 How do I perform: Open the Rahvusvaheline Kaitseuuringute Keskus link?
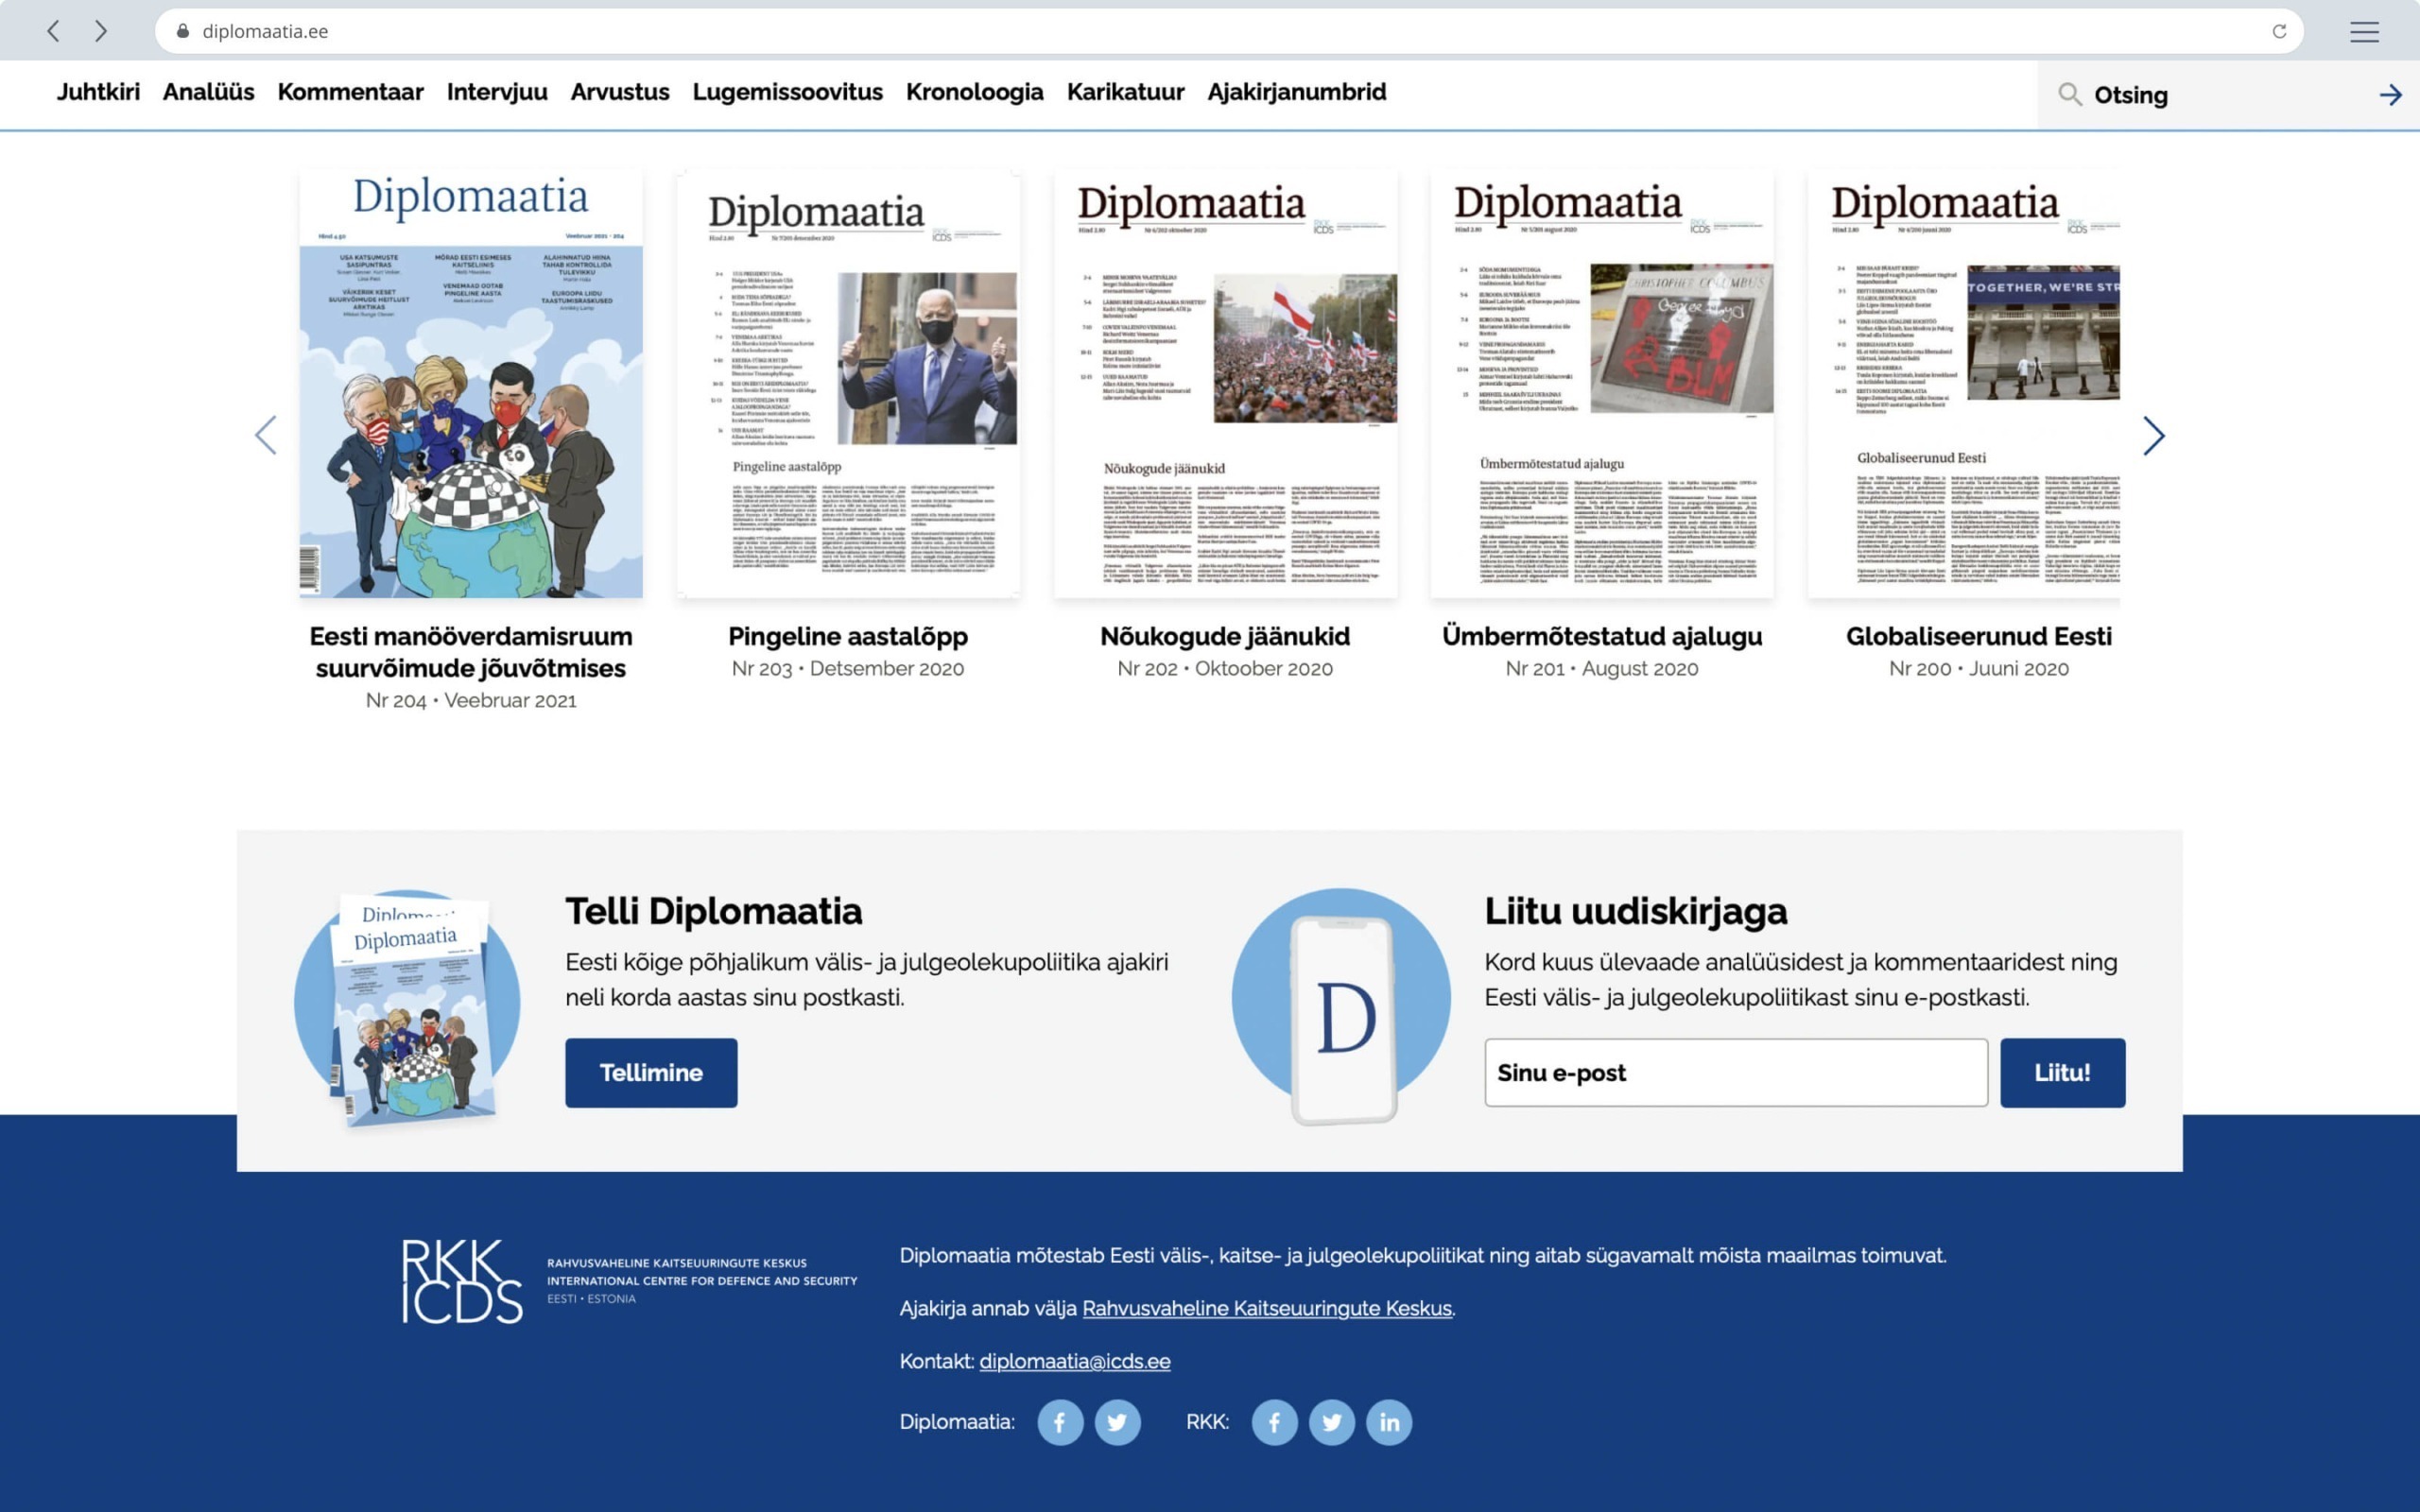pos(1267,1307)
